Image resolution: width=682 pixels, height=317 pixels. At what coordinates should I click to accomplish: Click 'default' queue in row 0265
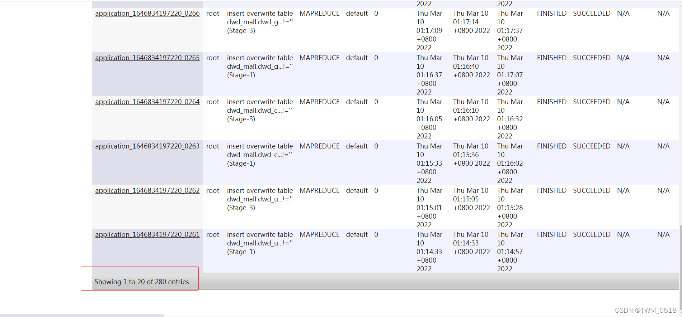pyautogui.click(x=357, y=58)
